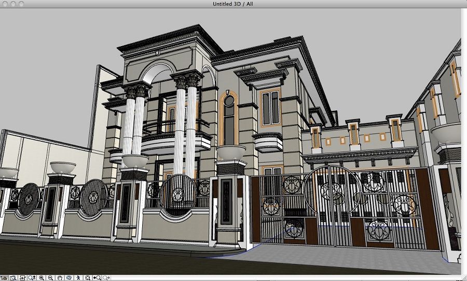Click the redraw / rebuild view icon
The width and height of the screenshot is (467, 281).
(x=22, y=278)
